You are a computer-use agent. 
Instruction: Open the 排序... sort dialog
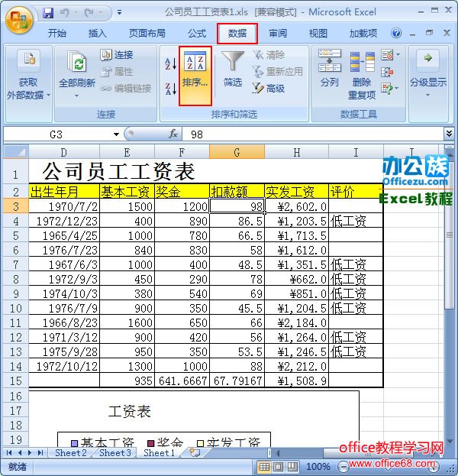(195, 76)
